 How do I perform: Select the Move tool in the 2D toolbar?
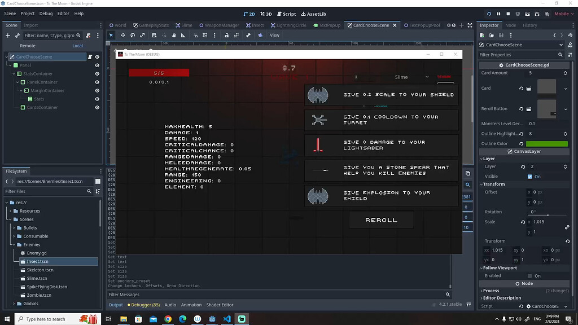pos(123,35)
